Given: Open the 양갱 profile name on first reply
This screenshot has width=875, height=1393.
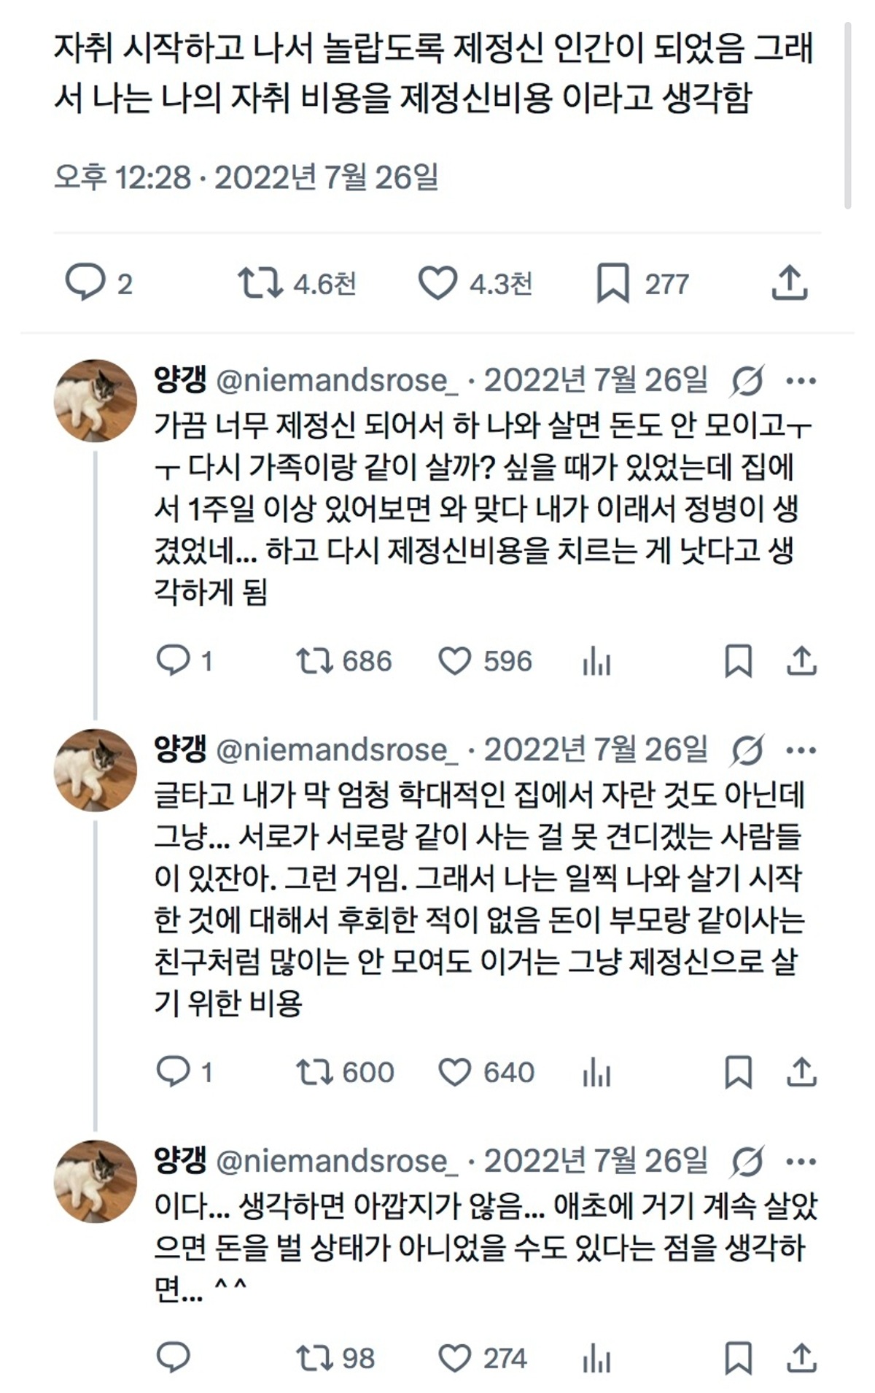Looking at the screenshot, I should (180, 379).
